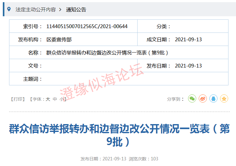The image size is (236, 166).
Task: Click the 浏览次数：103 view count
Action: tap(143, 159)
